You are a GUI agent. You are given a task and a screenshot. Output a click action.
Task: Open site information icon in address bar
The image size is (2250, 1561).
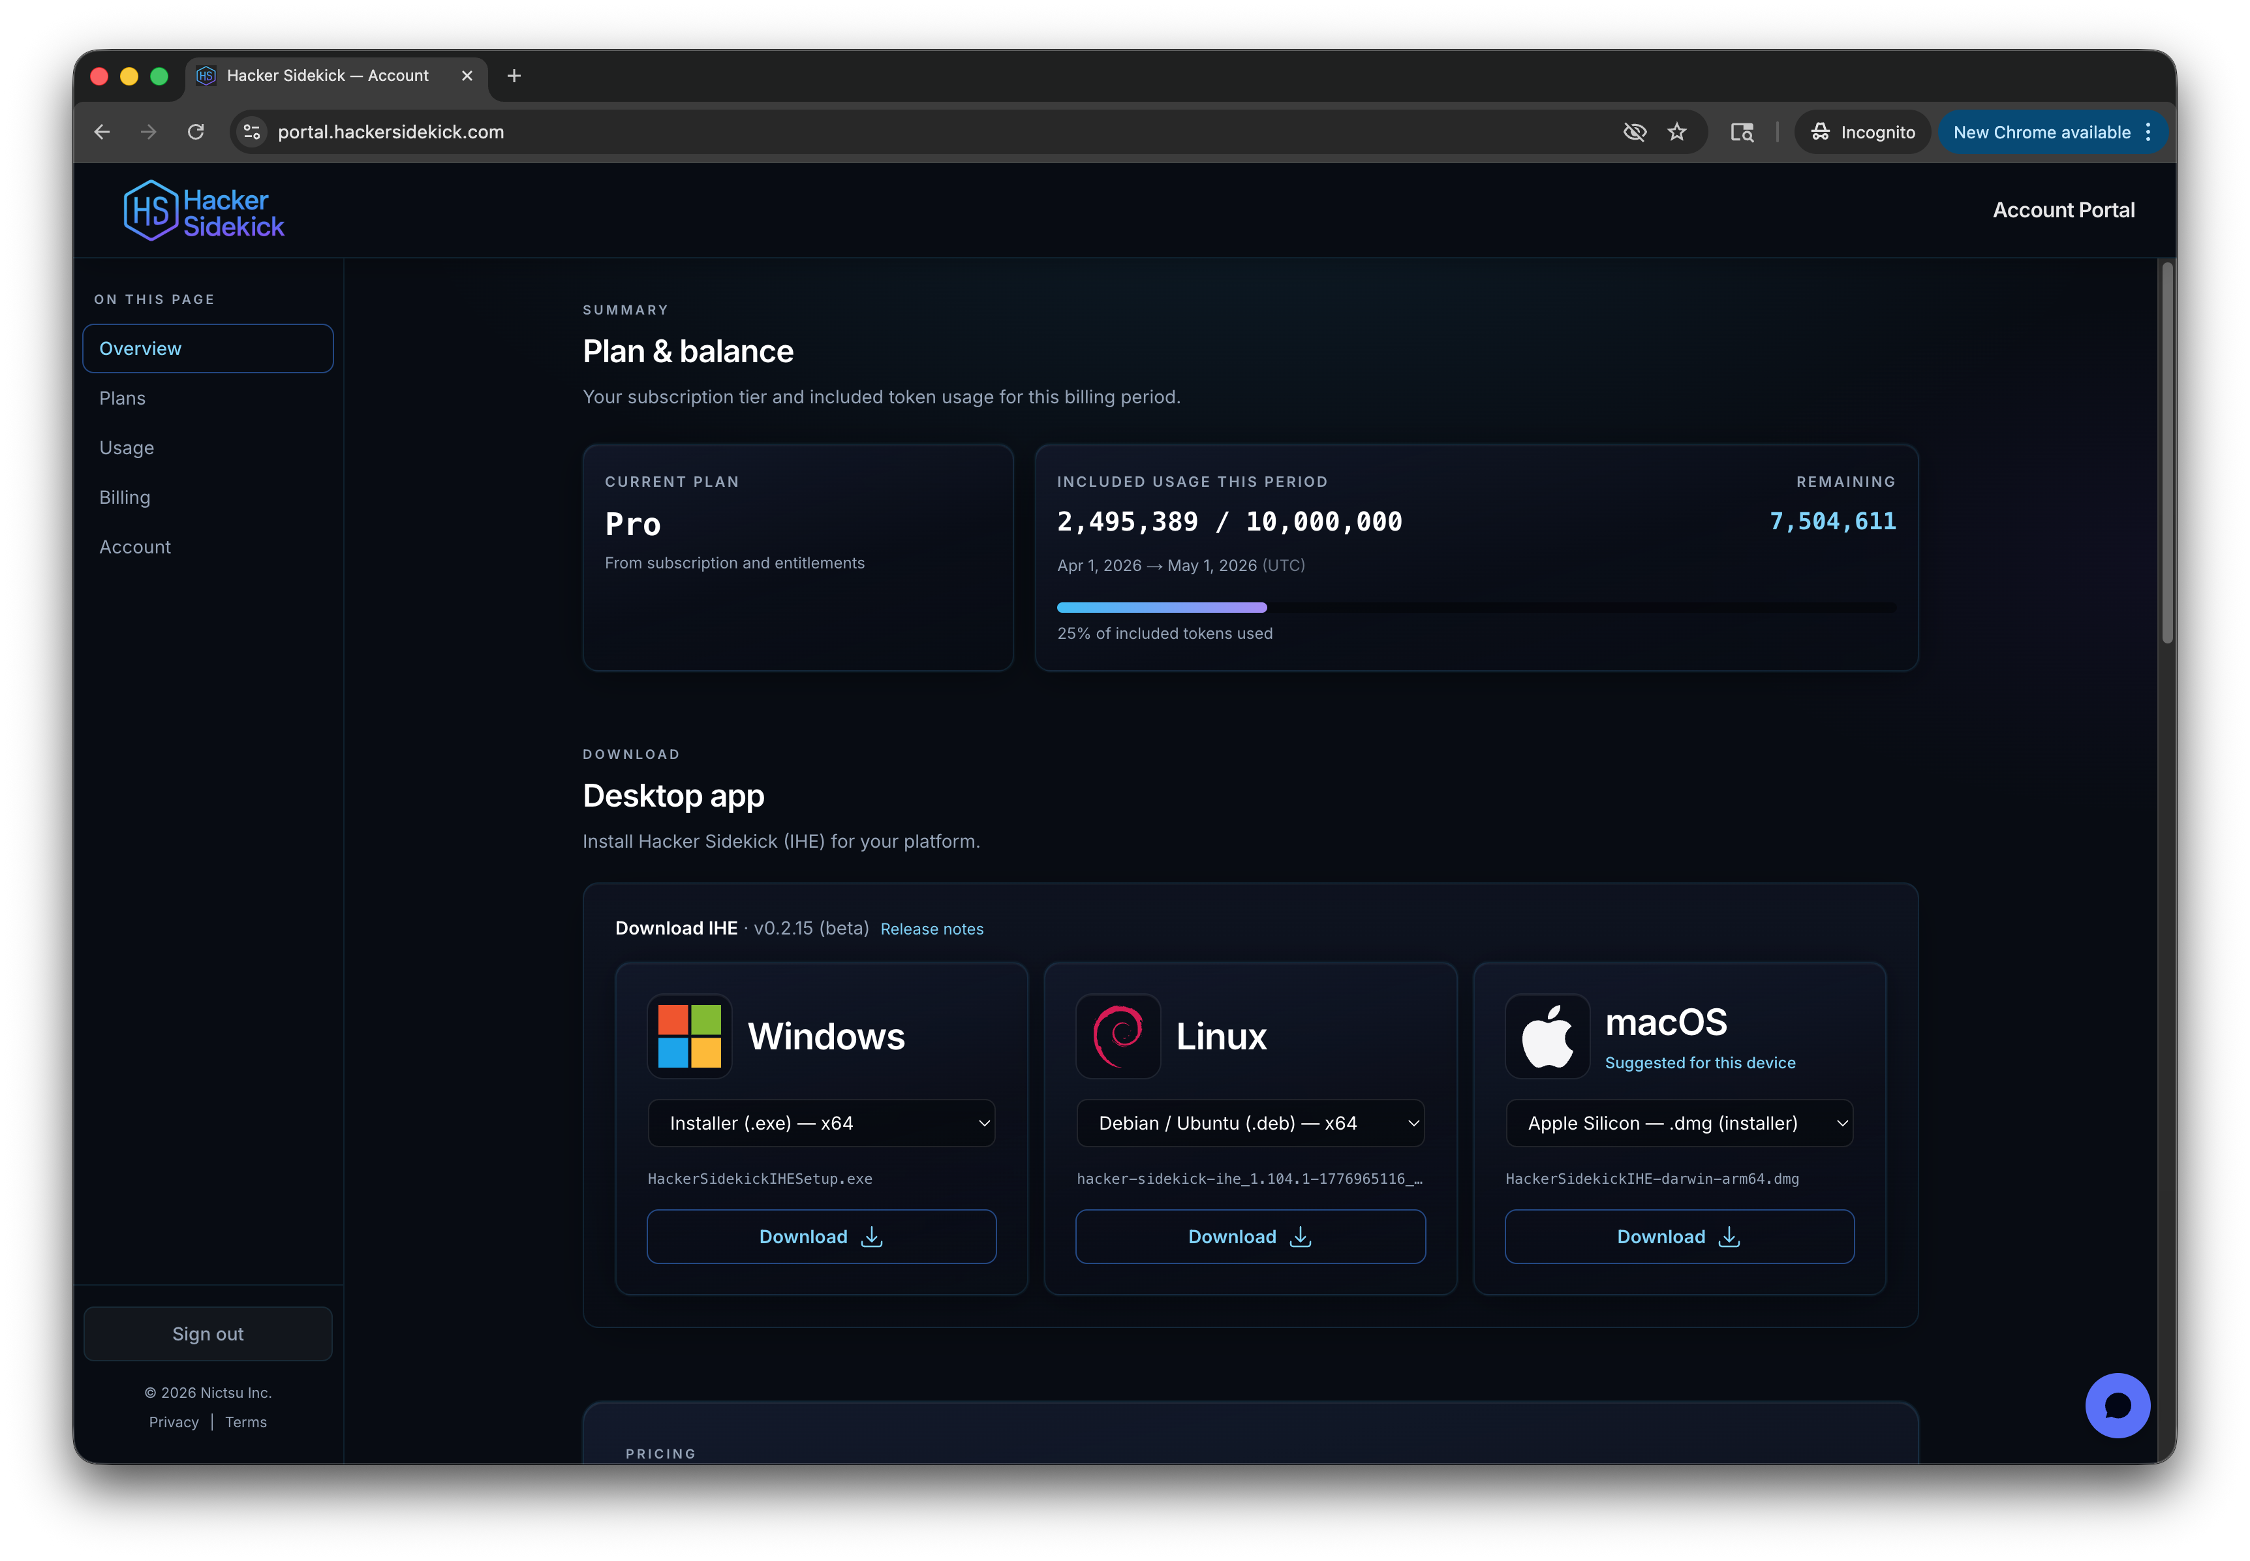[251, 132]
